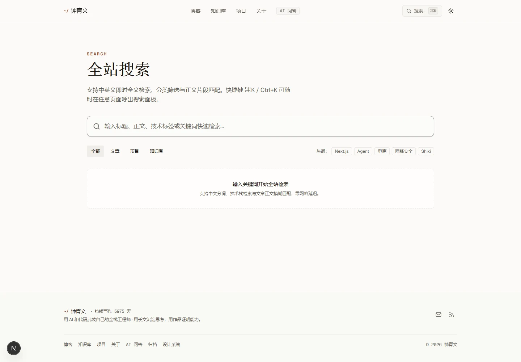Open 项目 in the top navigation
The height and width of the screenshot is (362, 521).
pos(241,11)
